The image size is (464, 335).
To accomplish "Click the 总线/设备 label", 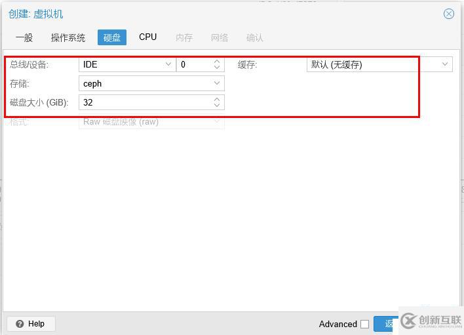I will [x=29, y=64].
